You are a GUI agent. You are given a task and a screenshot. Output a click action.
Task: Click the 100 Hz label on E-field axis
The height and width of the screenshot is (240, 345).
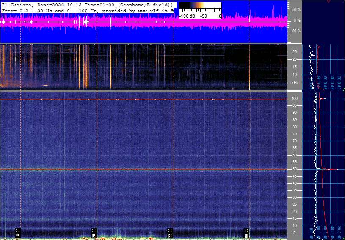294,99
